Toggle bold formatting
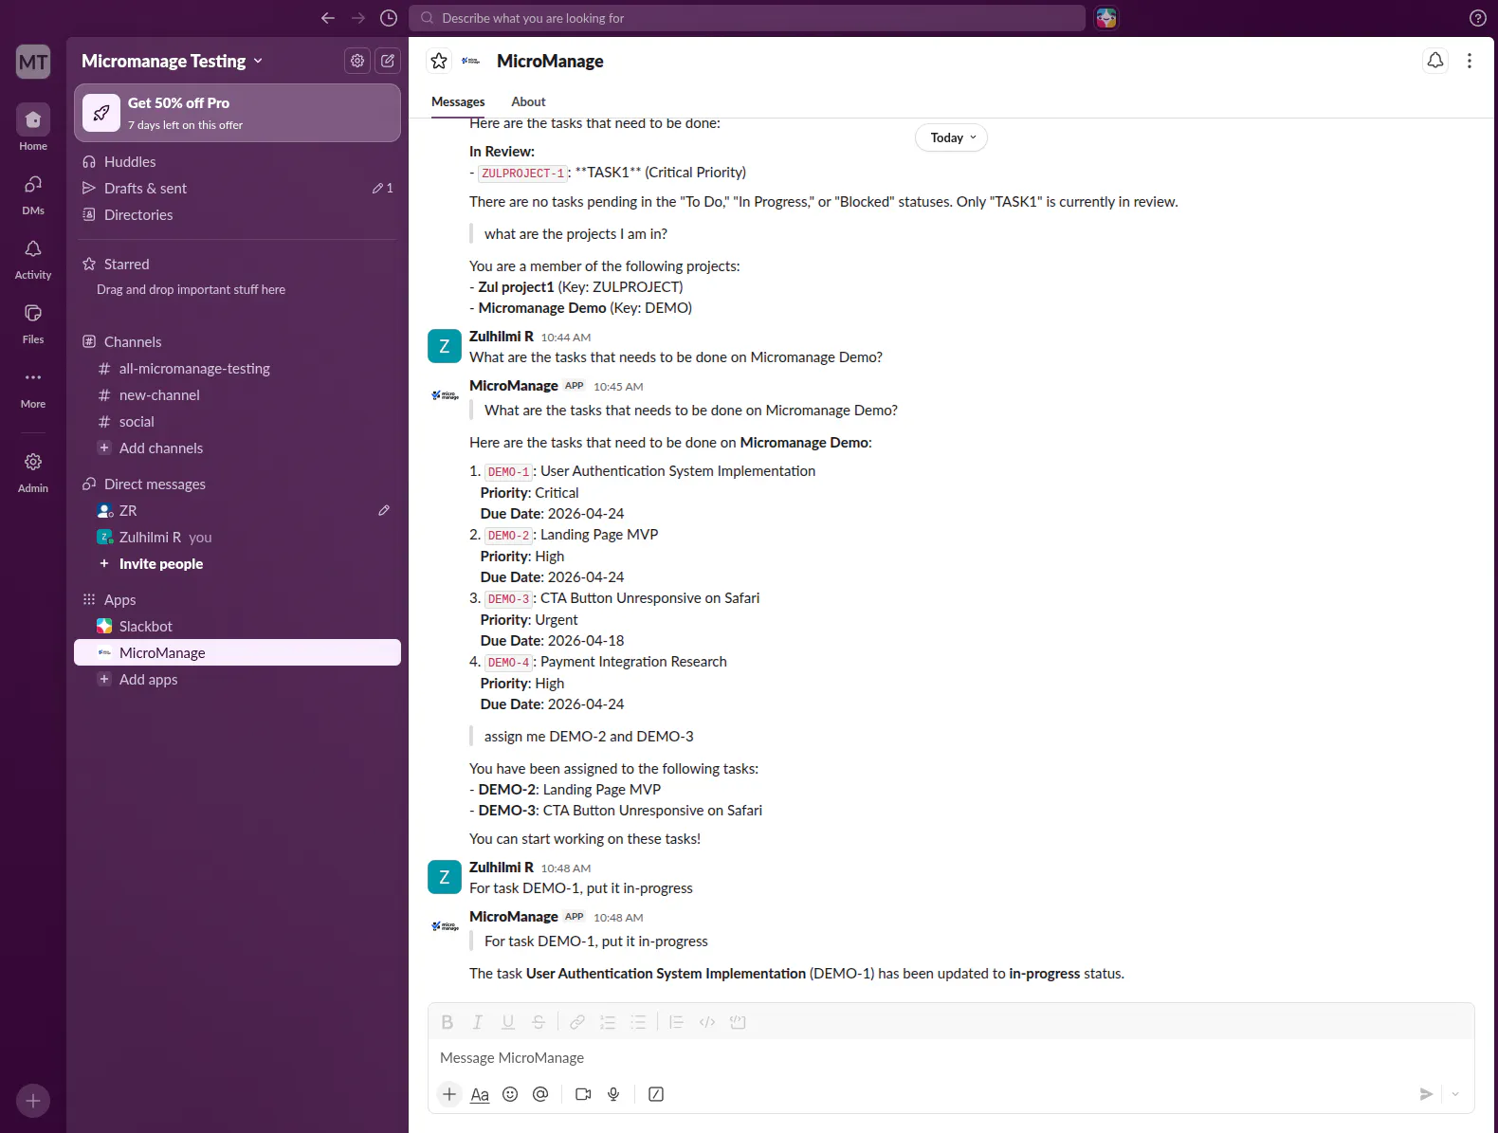The image size is (1498, 1133). tap(448, 1022)
